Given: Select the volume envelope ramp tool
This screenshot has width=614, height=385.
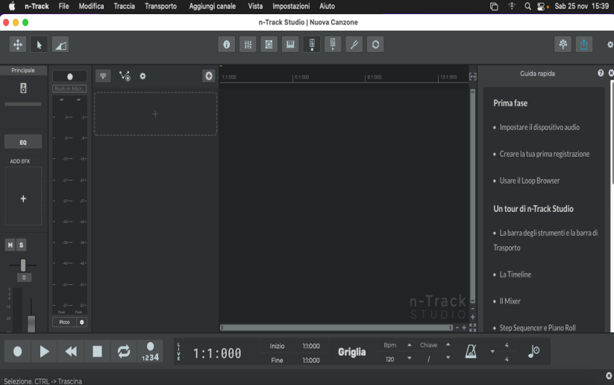Looking at the screenshot, I should tap(60, 45).
